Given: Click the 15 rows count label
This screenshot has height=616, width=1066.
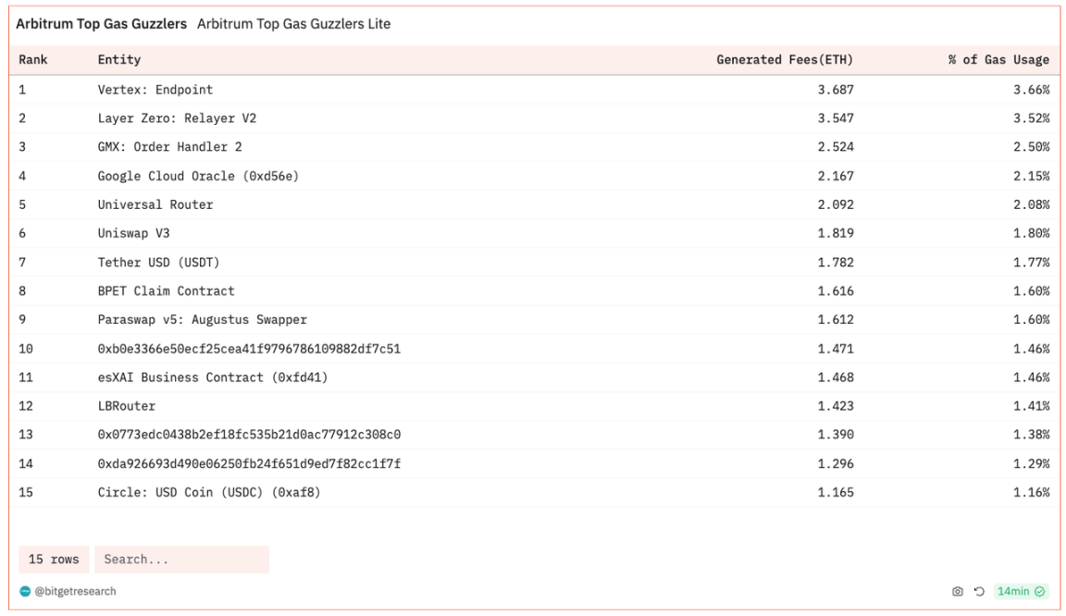Looking at the screenshot, I should click(54, 560).
